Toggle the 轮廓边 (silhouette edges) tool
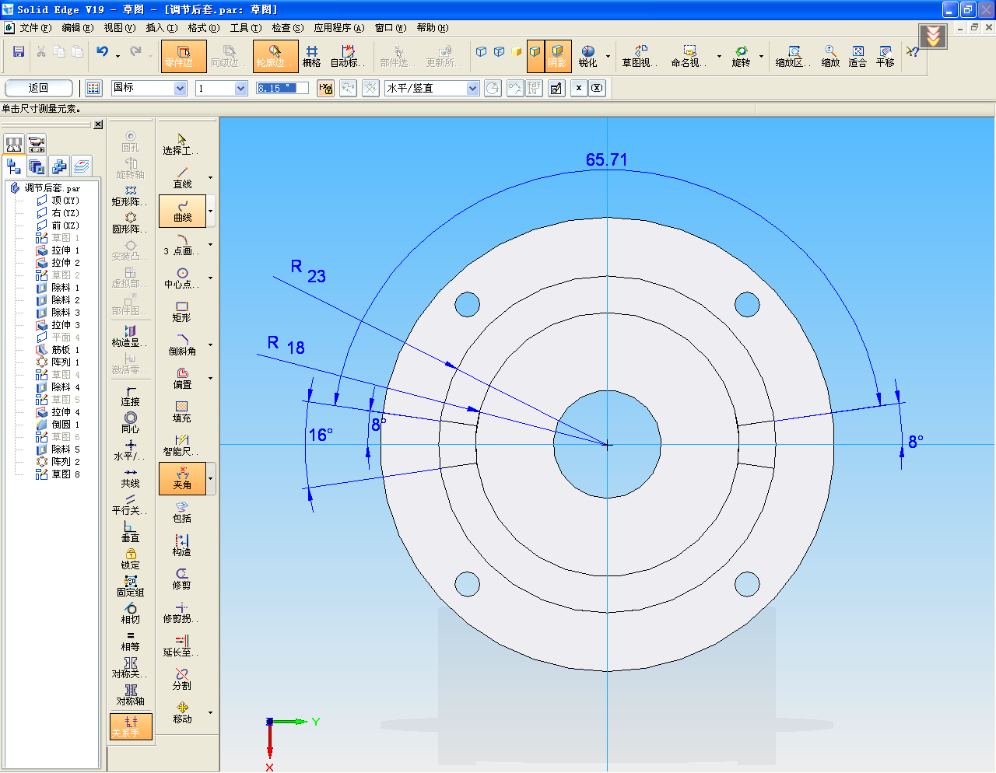996x773 pixels. coord(275,56)
